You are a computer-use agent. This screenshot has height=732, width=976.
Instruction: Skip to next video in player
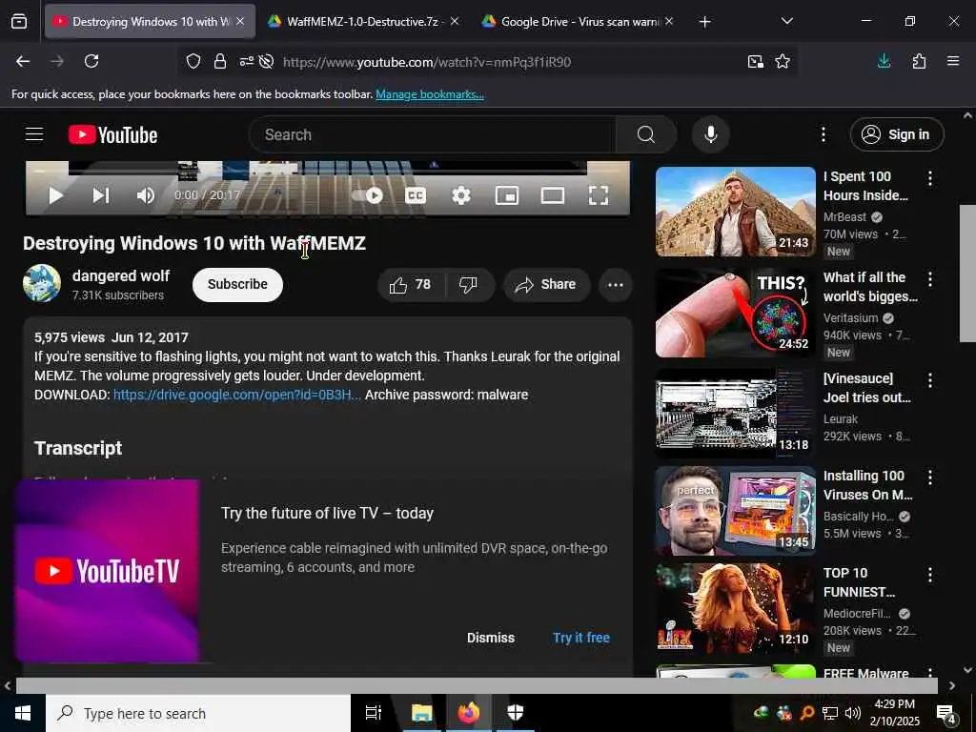coord(101,195)
